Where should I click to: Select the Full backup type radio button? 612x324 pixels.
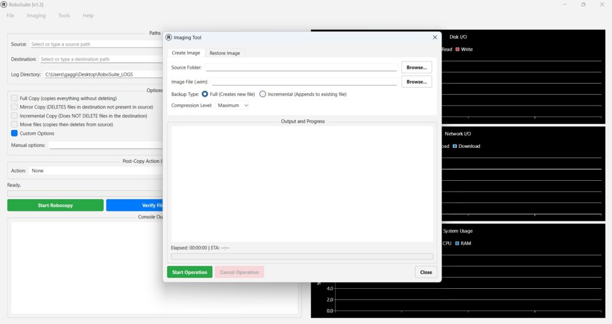coord(205,94)
